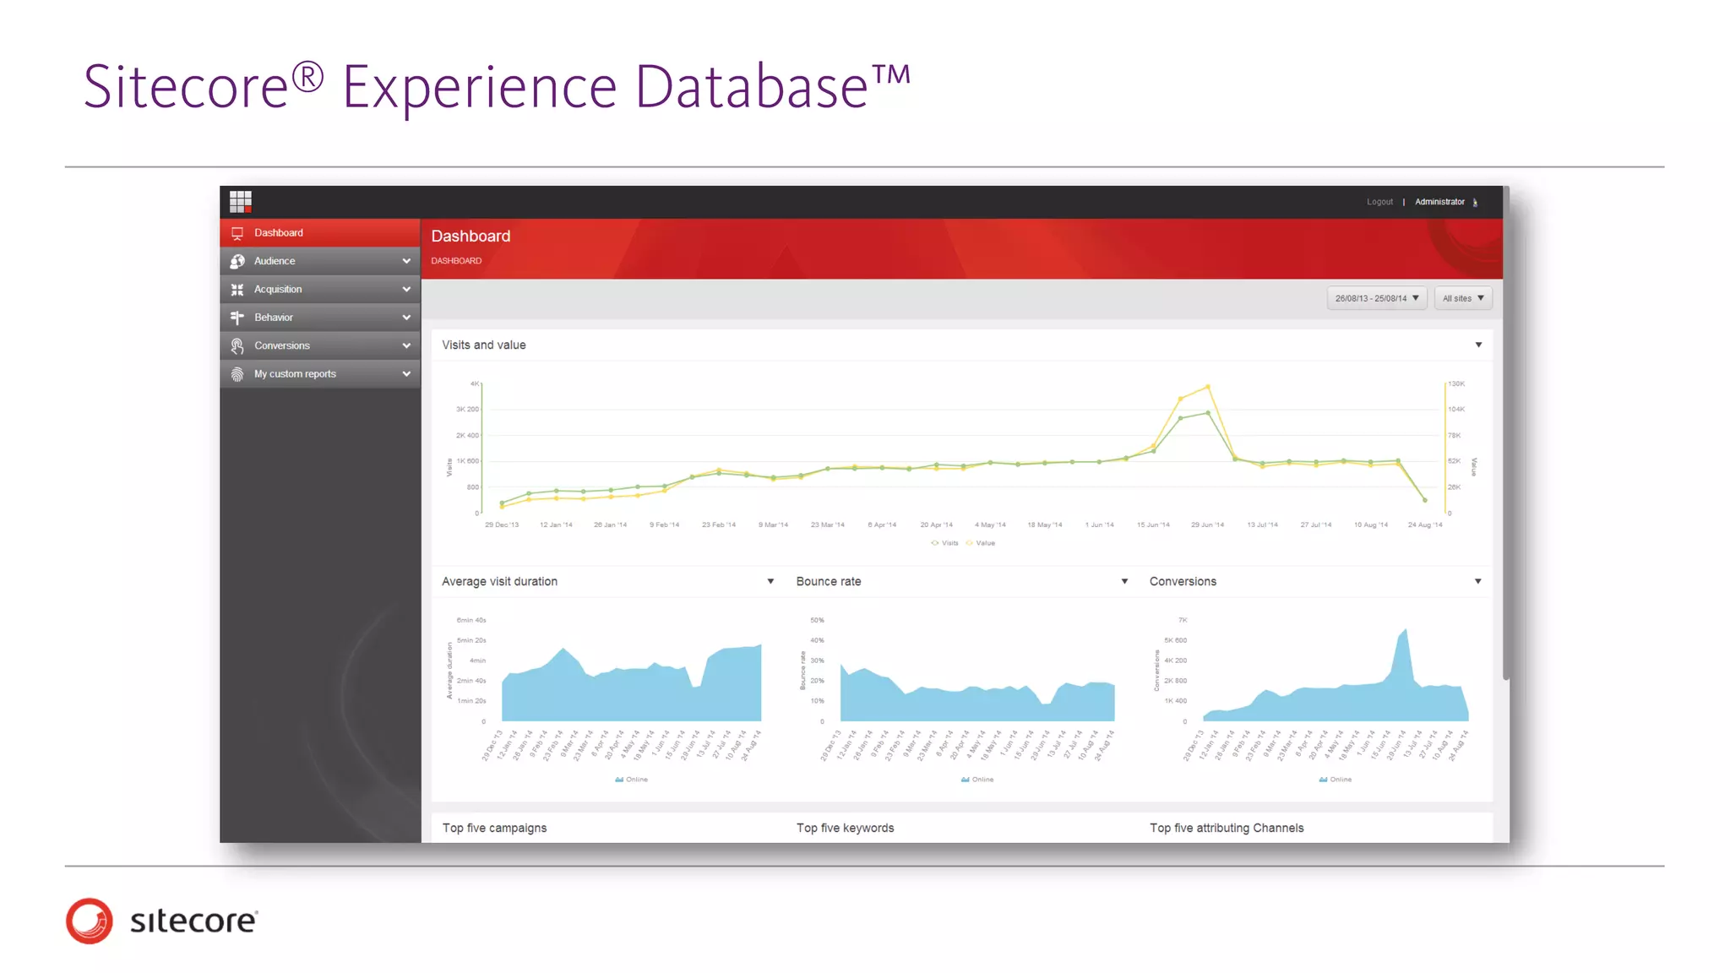1730x973 pixels.
Task: Open Bounce rate panel dropdown arrow
Action: pos(1124,581)
